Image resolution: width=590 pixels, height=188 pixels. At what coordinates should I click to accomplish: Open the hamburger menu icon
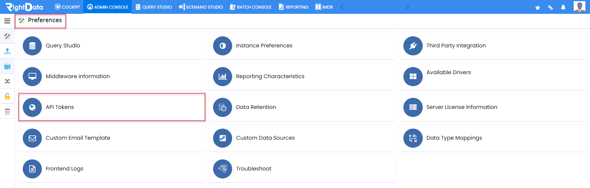coord(7,21)
